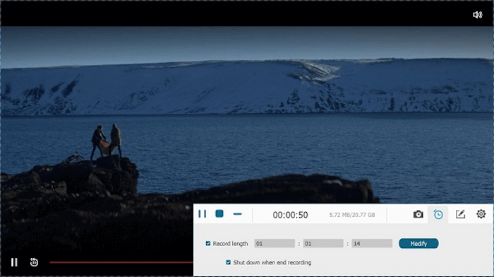
Task: Uncheck the Record length checkbox
Action: point(208,244)
